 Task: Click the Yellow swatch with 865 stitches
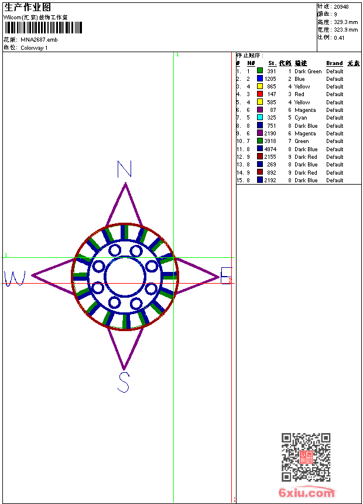pyautogui.click(x=260, y=86)
